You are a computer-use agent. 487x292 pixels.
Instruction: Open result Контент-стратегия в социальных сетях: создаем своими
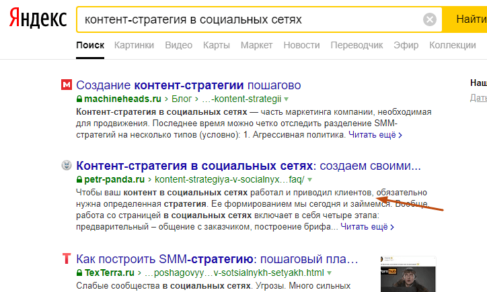point(248,166)
